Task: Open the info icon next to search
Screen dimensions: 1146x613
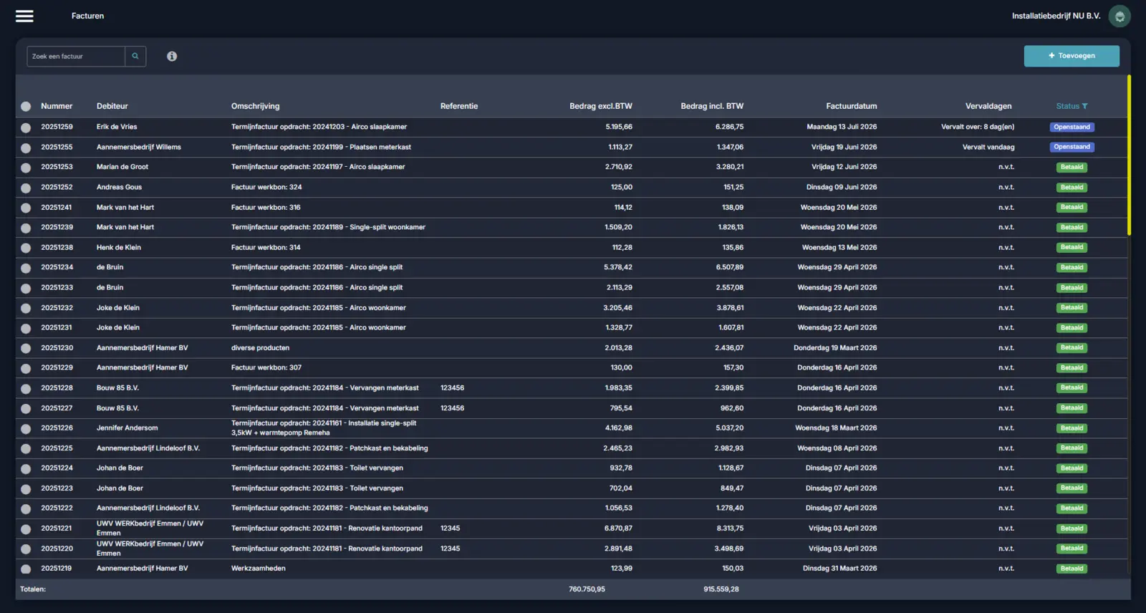Action: point(172,57)
